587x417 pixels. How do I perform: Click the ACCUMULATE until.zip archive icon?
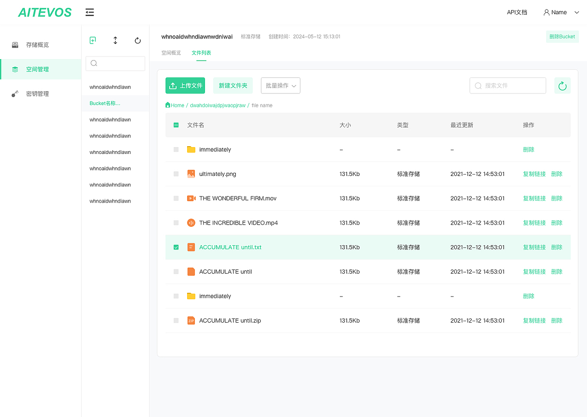click(x=191, y=320)
